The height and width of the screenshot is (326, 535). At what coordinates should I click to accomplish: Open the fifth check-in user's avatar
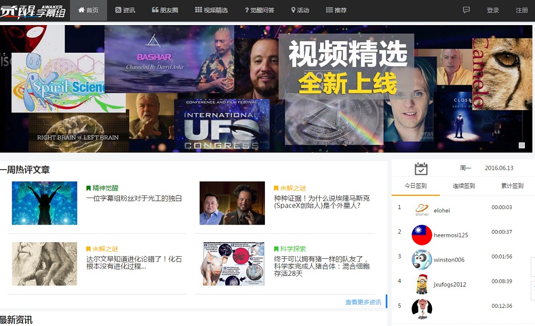(x=422, y=308)
